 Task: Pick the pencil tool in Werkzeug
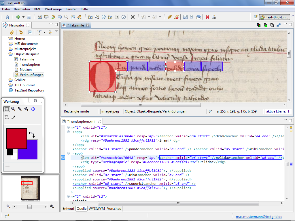point(13,117)
